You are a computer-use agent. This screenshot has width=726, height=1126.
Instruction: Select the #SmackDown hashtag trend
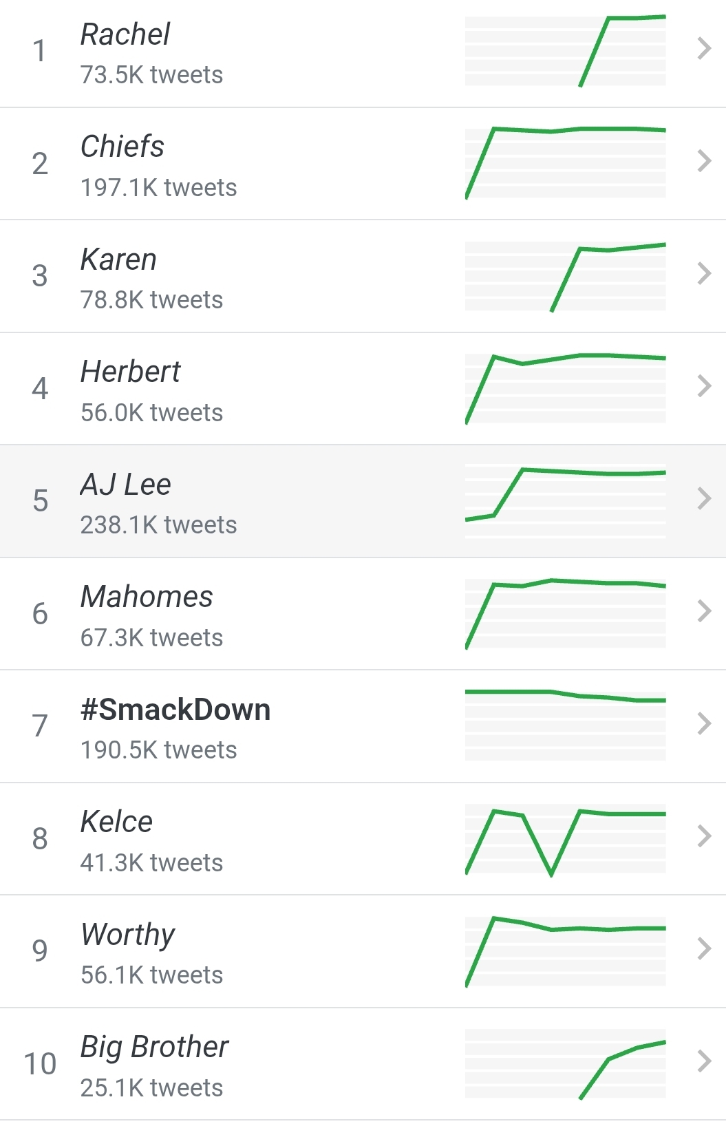[175, 710]
